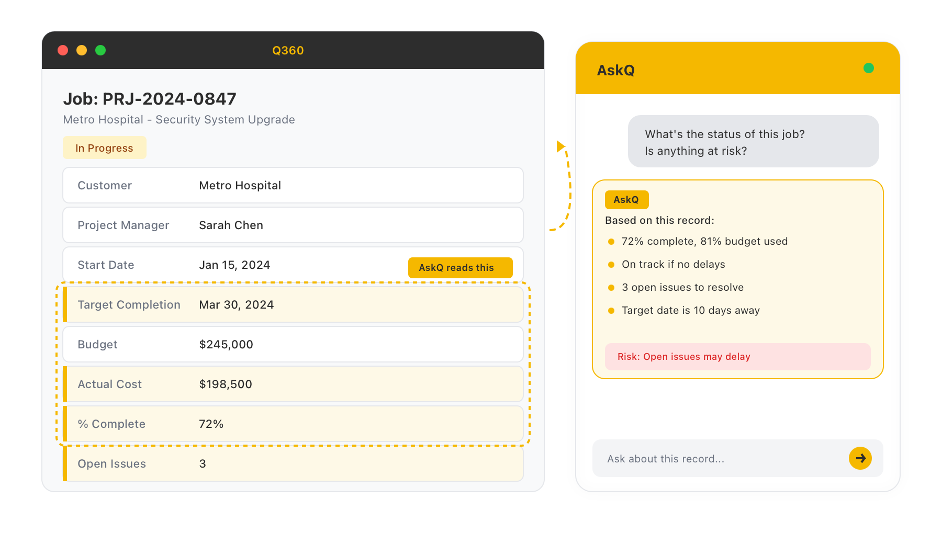Expand the AskQ response card

tap(737, 278)
